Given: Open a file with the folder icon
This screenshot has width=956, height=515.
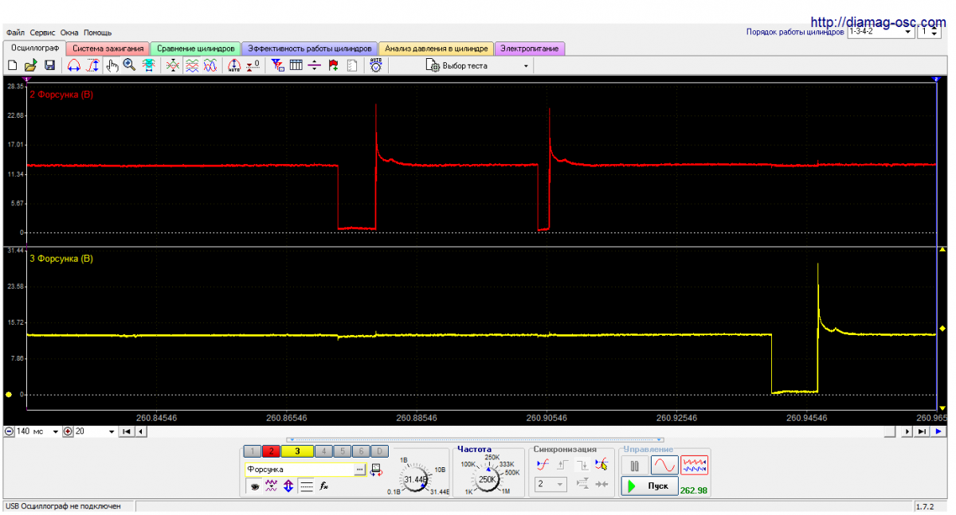Looking at the screenshot, I should (30, 66).
